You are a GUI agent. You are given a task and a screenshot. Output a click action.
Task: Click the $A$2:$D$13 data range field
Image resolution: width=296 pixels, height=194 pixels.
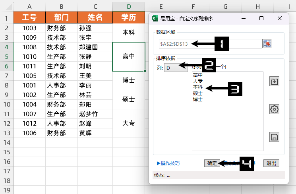211,44
